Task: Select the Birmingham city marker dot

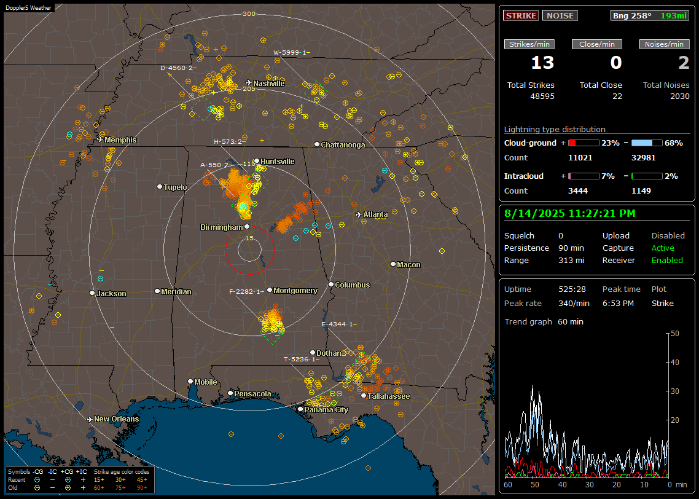Action: point(247,227)
